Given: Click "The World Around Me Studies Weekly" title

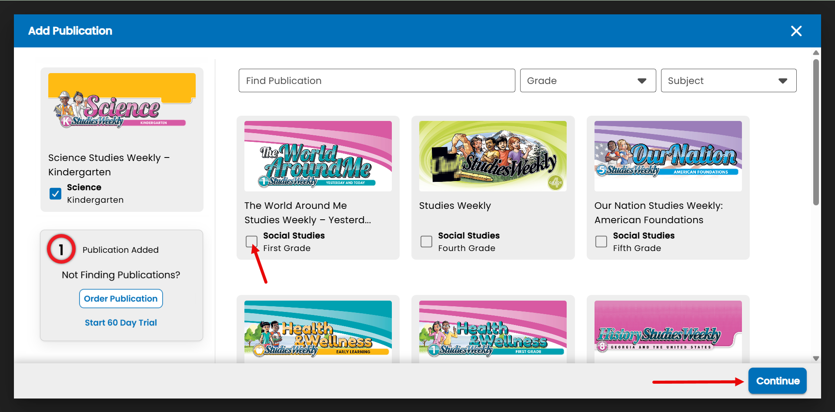Looking at the screenshot, I should point(308,213).
